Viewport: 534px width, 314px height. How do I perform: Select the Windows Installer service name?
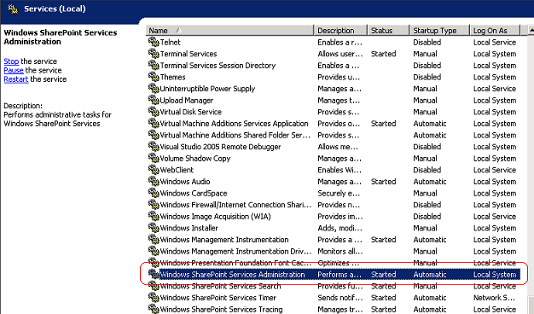(189, 228)
